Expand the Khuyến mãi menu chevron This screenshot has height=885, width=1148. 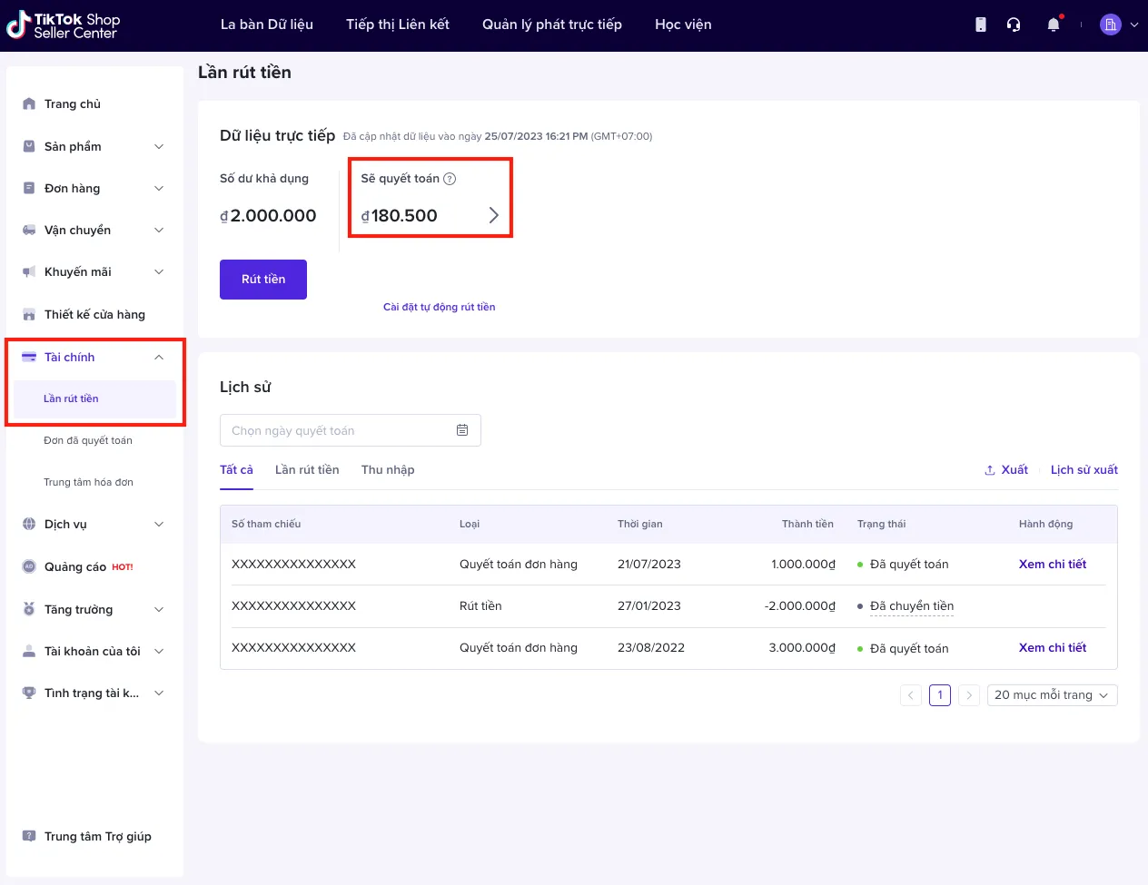pyautogui.click(x=159, y=271)
